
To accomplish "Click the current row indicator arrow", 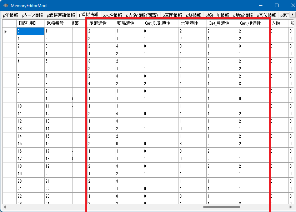I will [5, 31].
